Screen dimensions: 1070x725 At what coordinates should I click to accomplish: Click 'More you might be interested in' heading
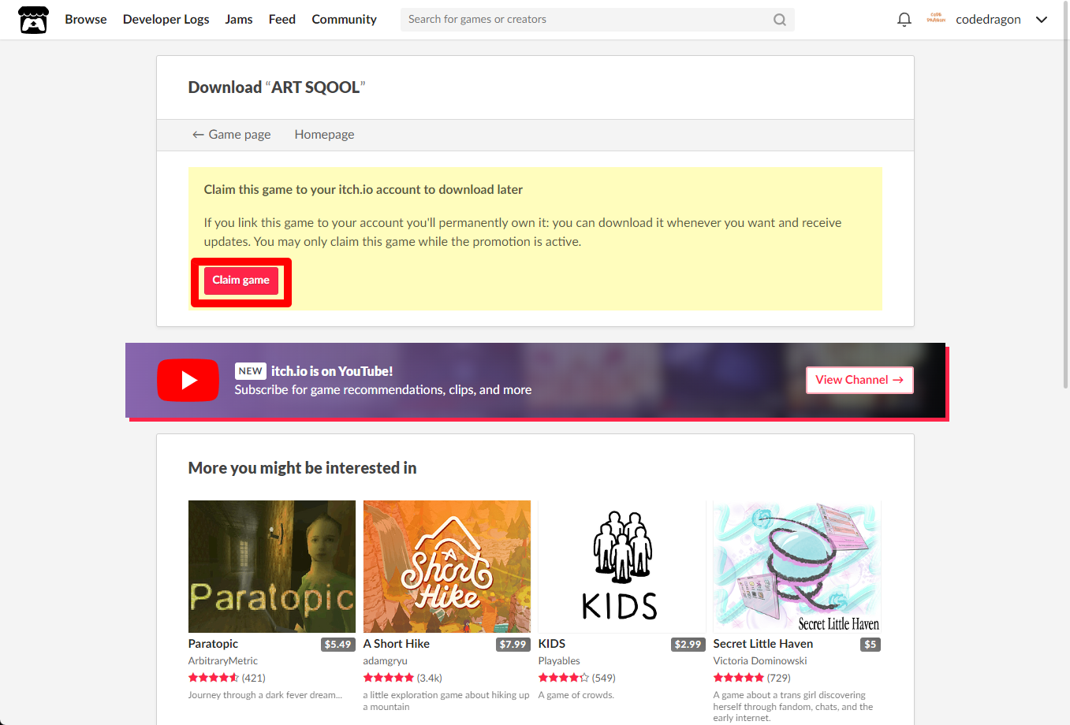302,468
